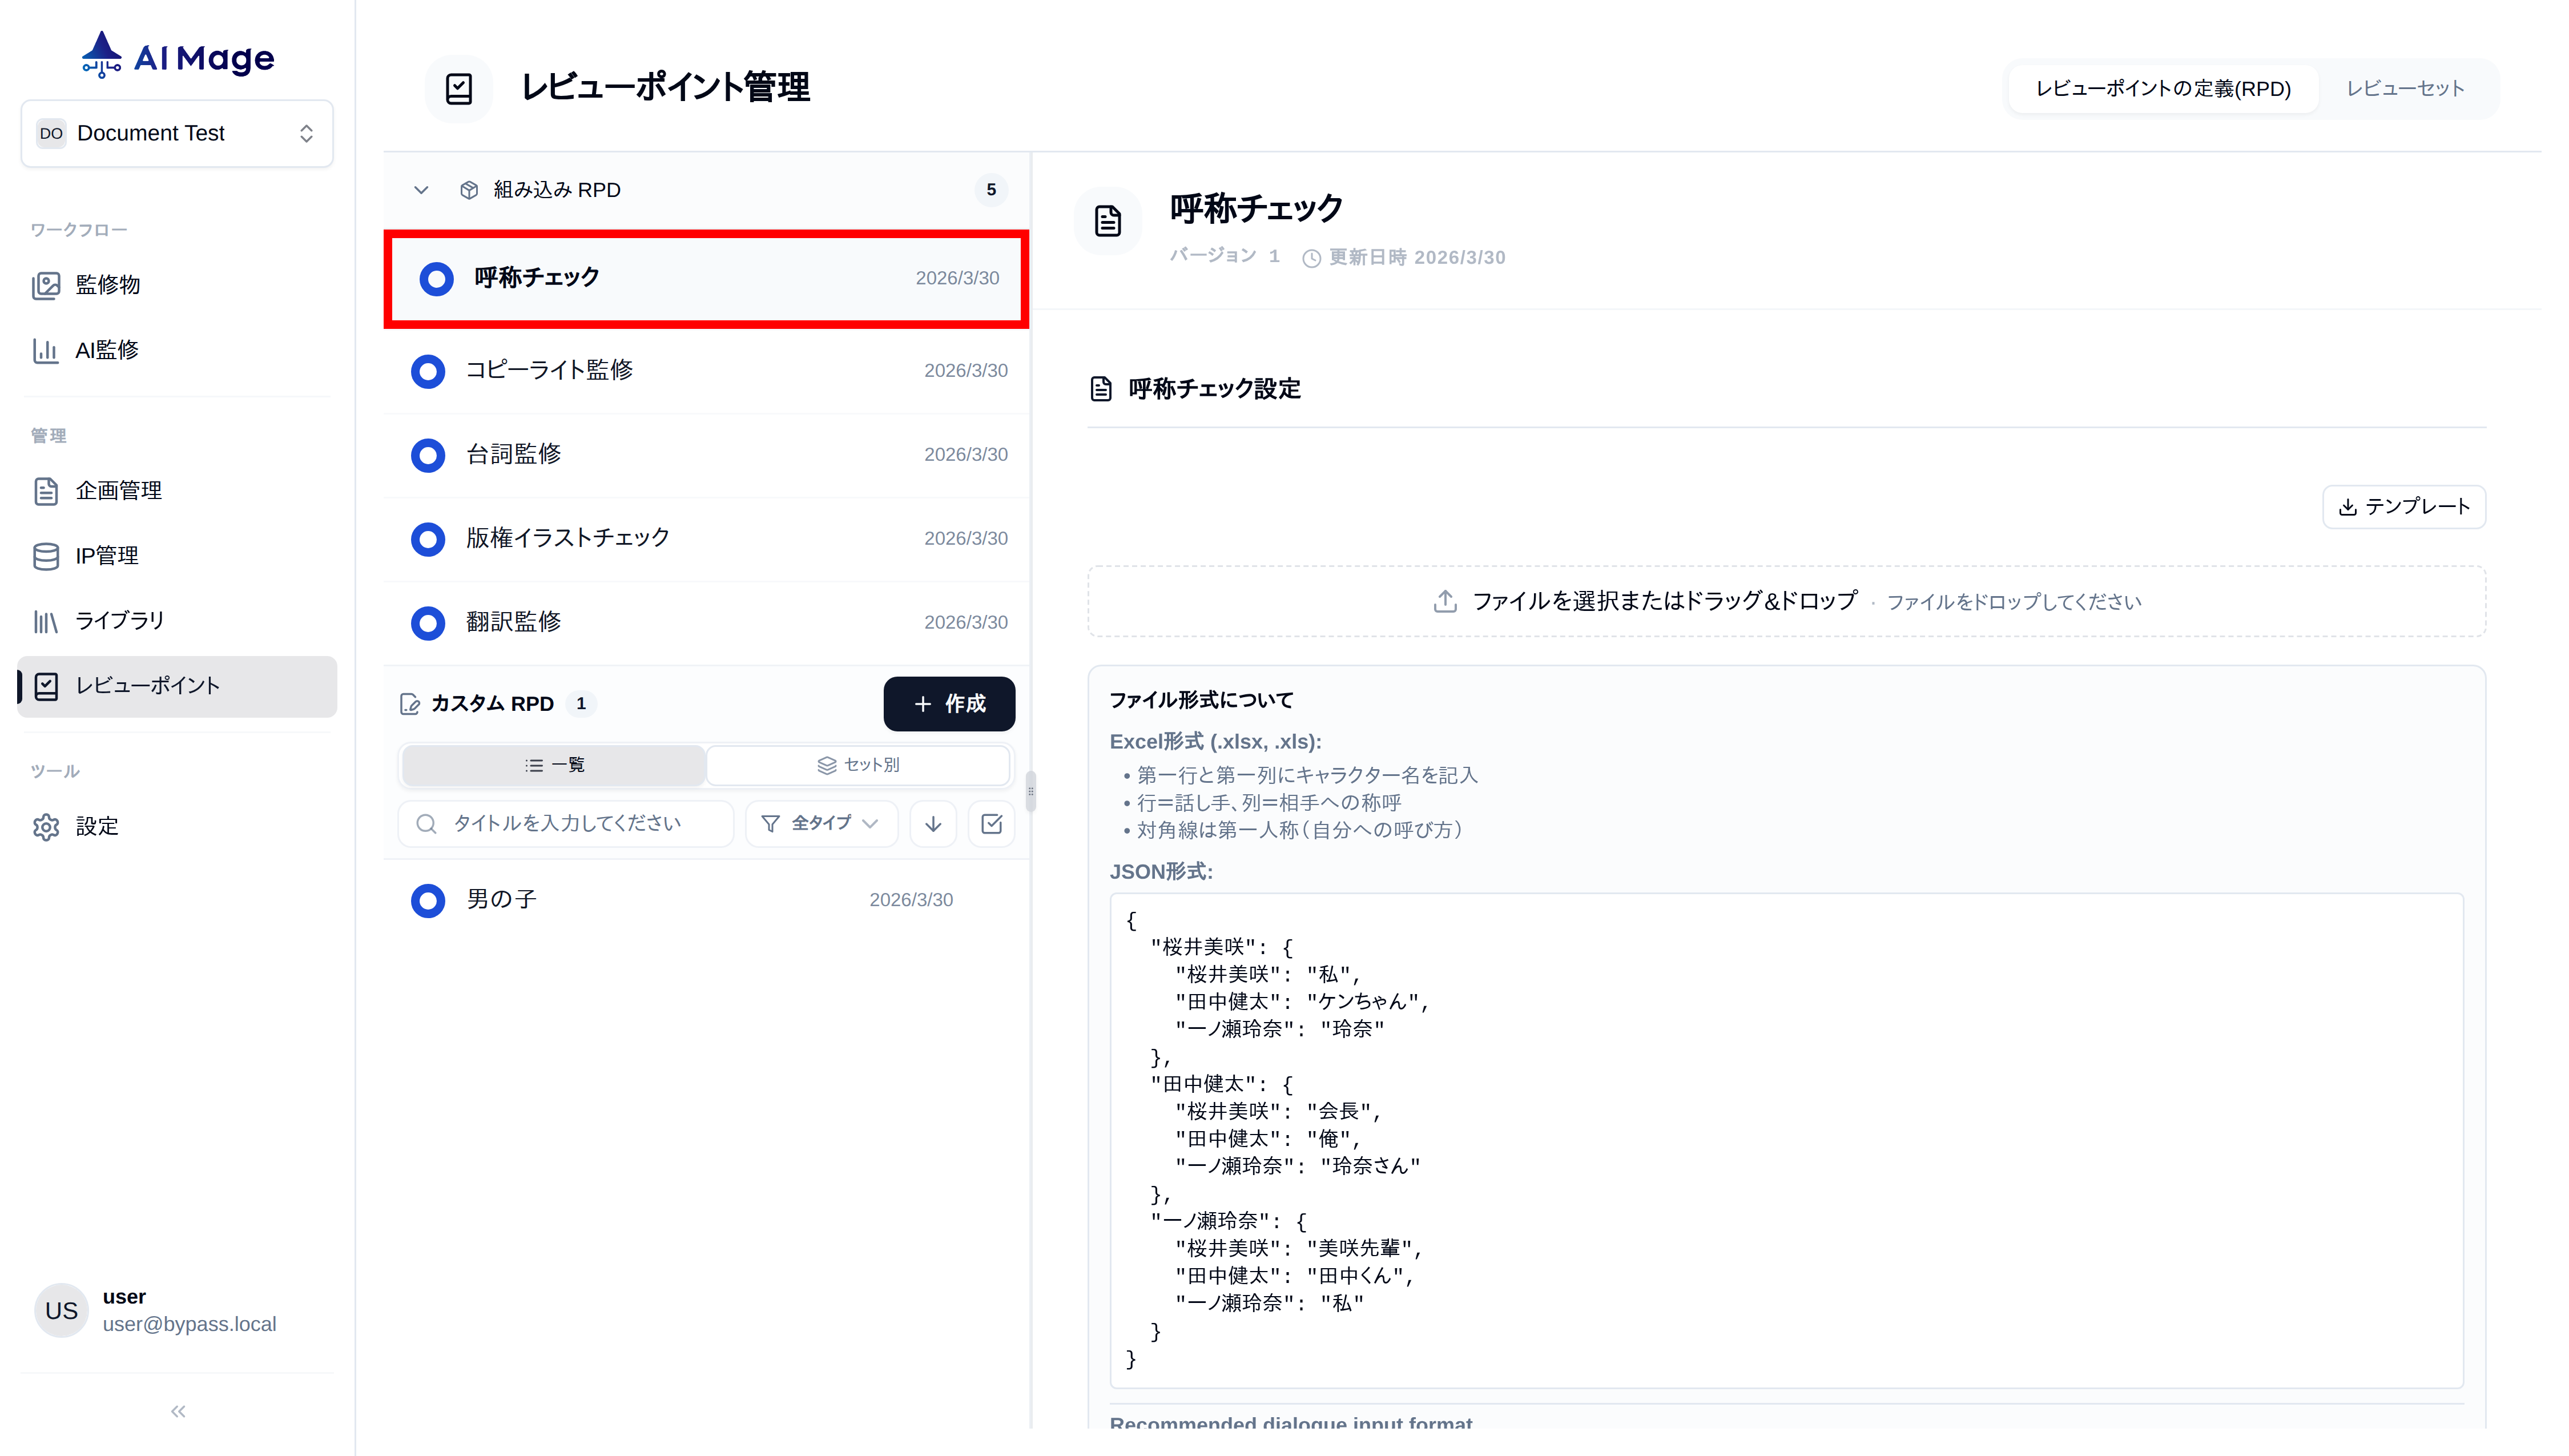Open the 全タイプ filter dropdown
The height and width of the screenshot is (1456, 2569).
(821, 824)
